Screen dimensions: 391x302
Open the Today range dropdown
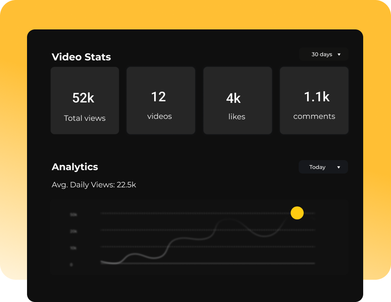323,167
